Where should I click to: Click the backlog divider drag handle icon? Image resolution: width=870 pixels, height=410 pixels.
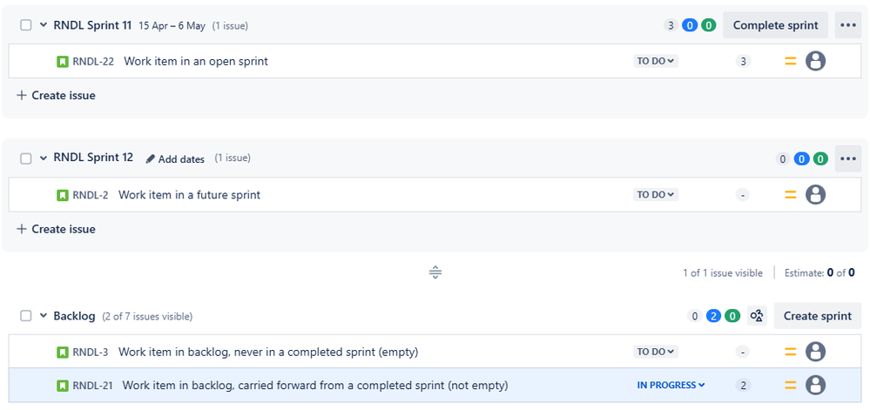pos(435,273)
